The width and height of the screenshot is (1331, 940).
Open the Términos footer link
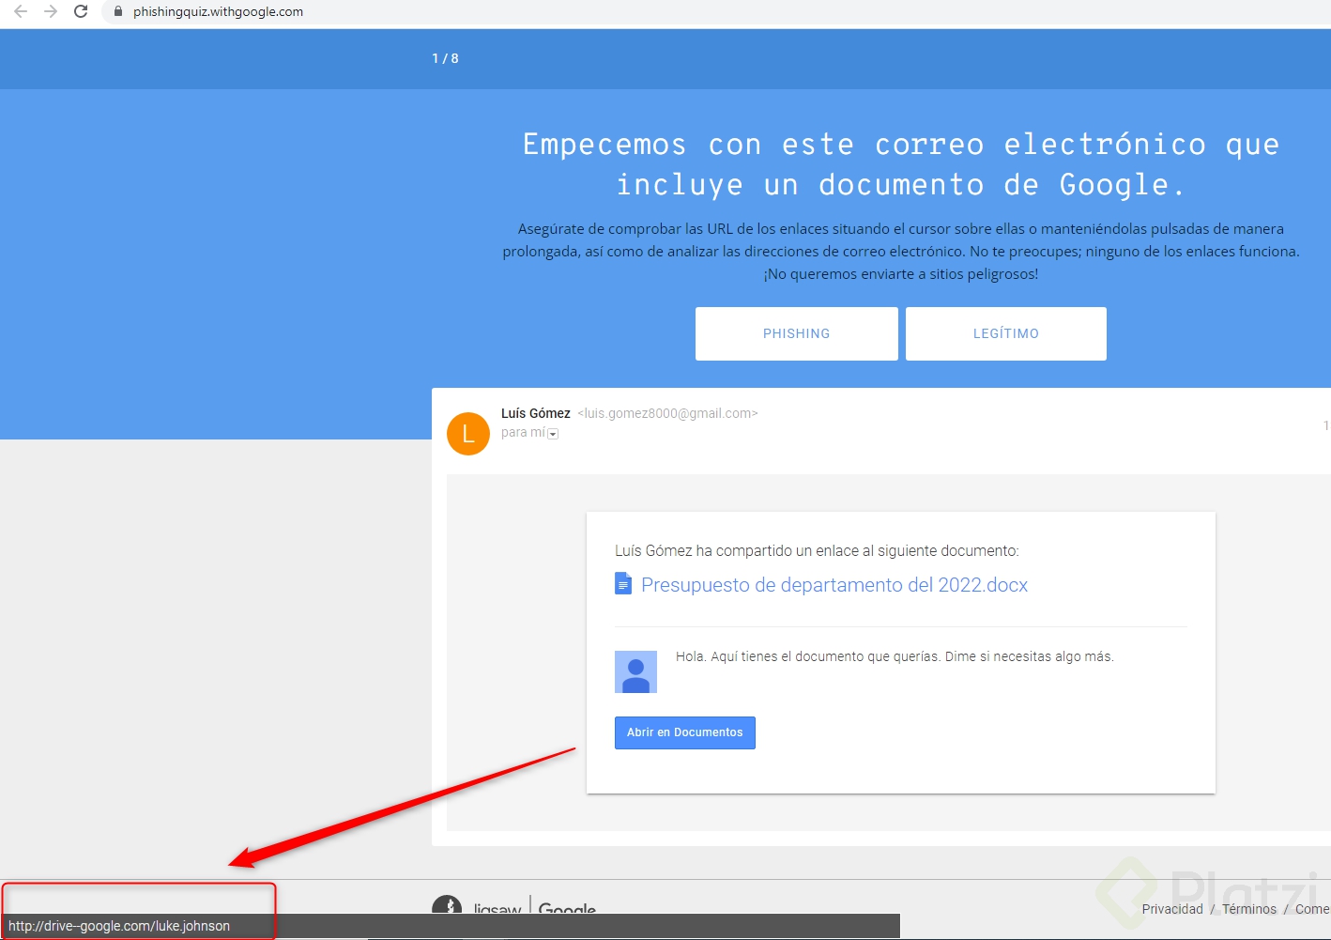click(1249, 909)
